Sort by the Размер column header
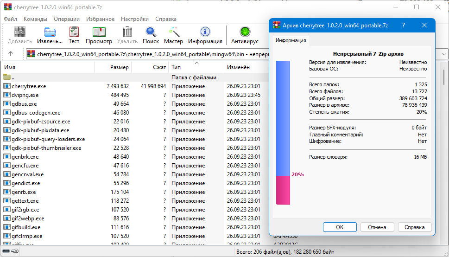 (113, 67)
